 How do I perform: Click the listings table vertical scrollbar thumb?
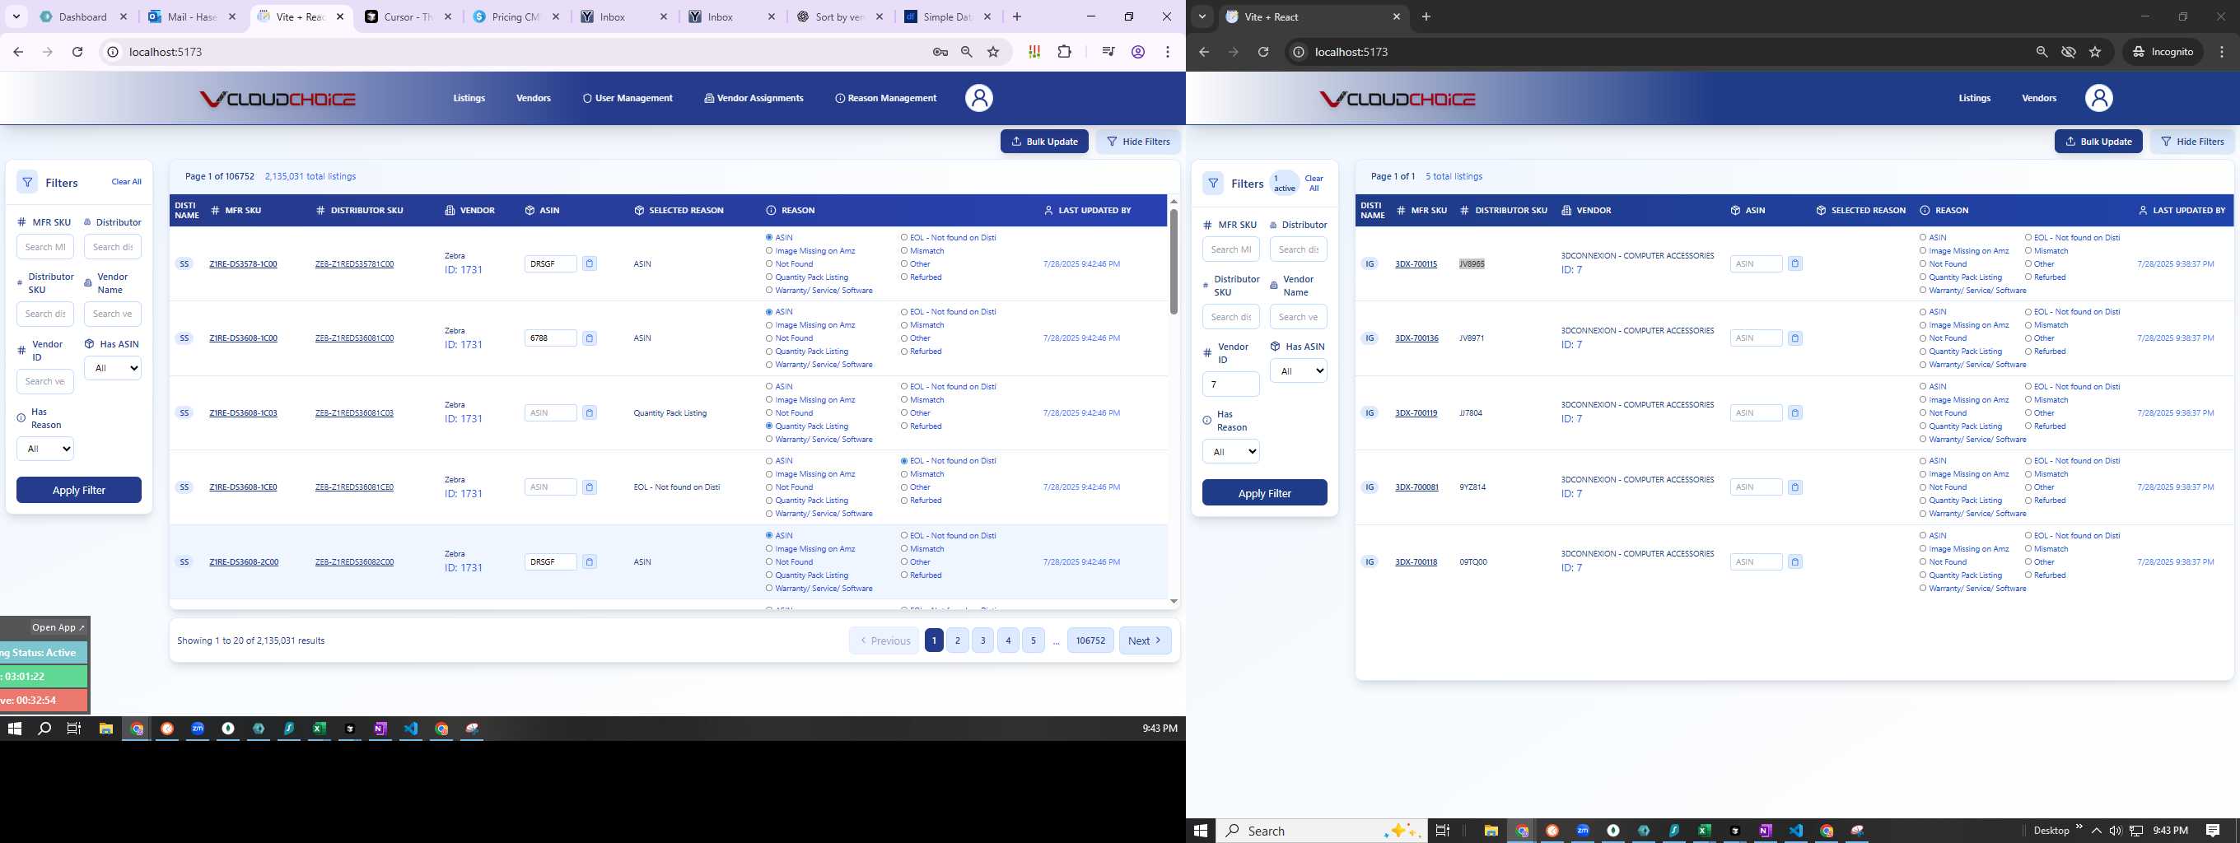[1173, 261]
